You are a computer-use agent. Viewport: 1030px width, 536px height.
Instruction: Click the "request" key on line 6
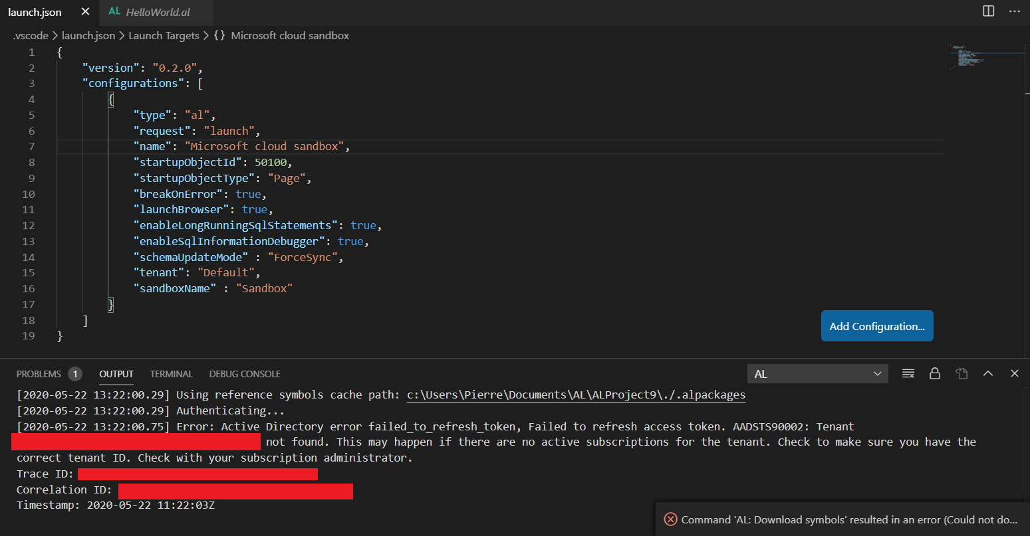tap(162, 131)
